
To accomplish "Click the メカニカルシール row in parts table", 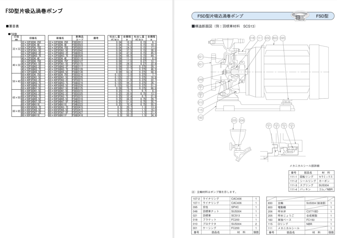I will (300, 228).
